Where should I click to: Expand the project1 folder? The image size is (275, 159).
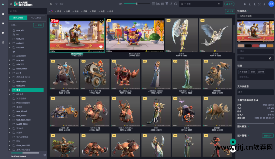tap(10, 43)
